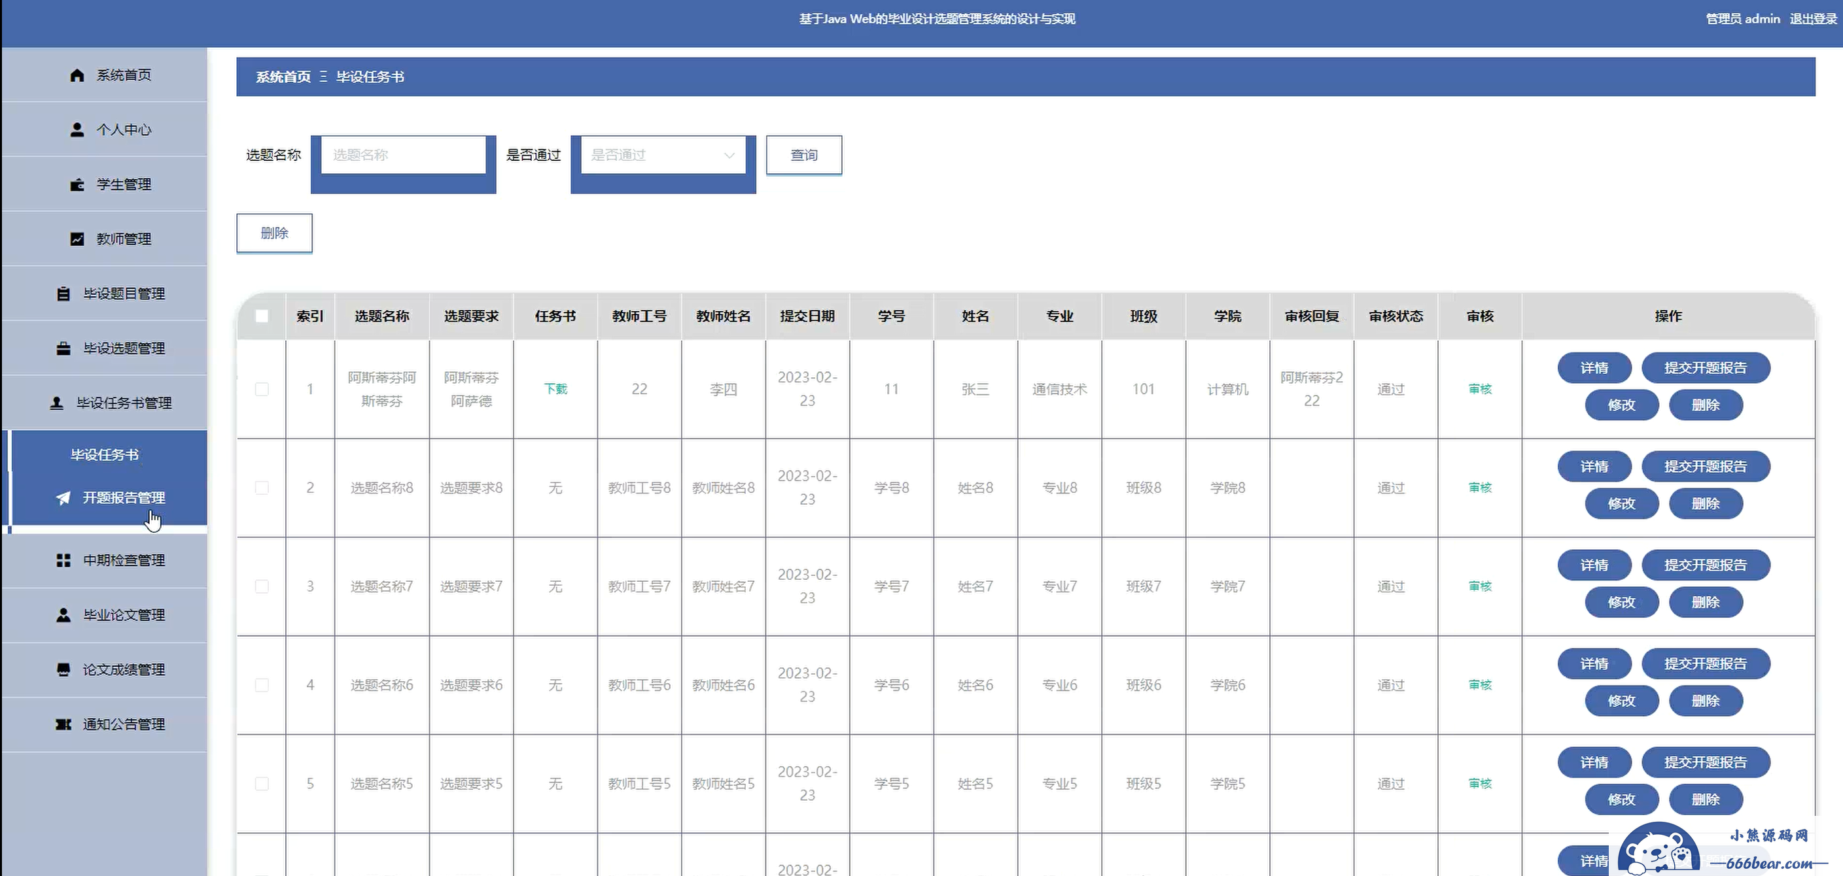Image resolution: width=1843 pixels, height=876 pixels.
Task: Click the grid icon beside 中期检查管理
Action: pos(63,561)
